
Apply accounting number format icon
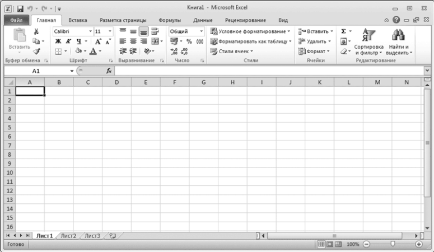point(174,41)
